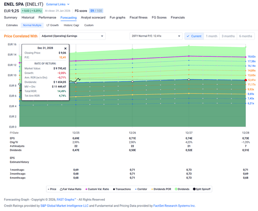Click the magenta ratio point at 12/27
Viewport: 258px width, 211px height.
point(189,56)
